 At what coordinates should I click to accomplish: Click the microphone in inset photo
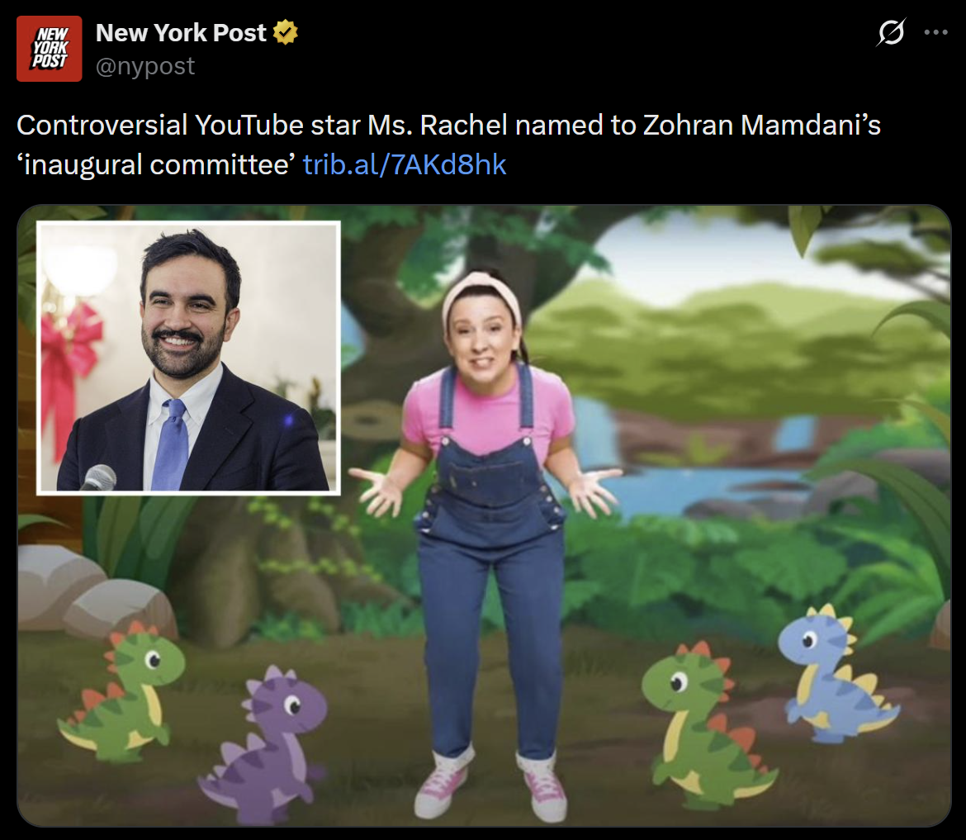(x=98, y=478)
